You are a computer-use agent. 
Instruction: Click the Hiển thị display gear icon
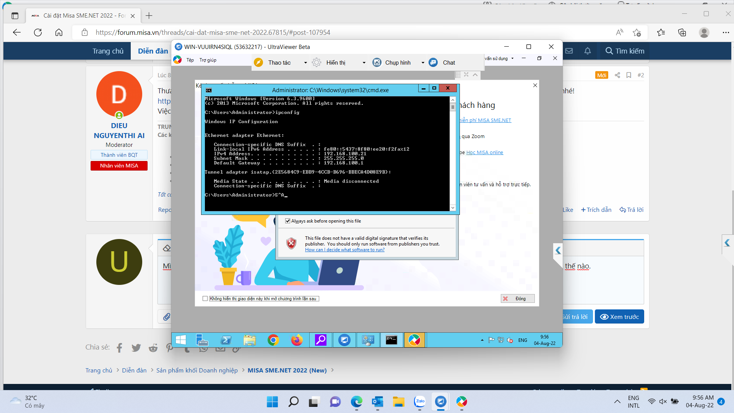point(317,62)
